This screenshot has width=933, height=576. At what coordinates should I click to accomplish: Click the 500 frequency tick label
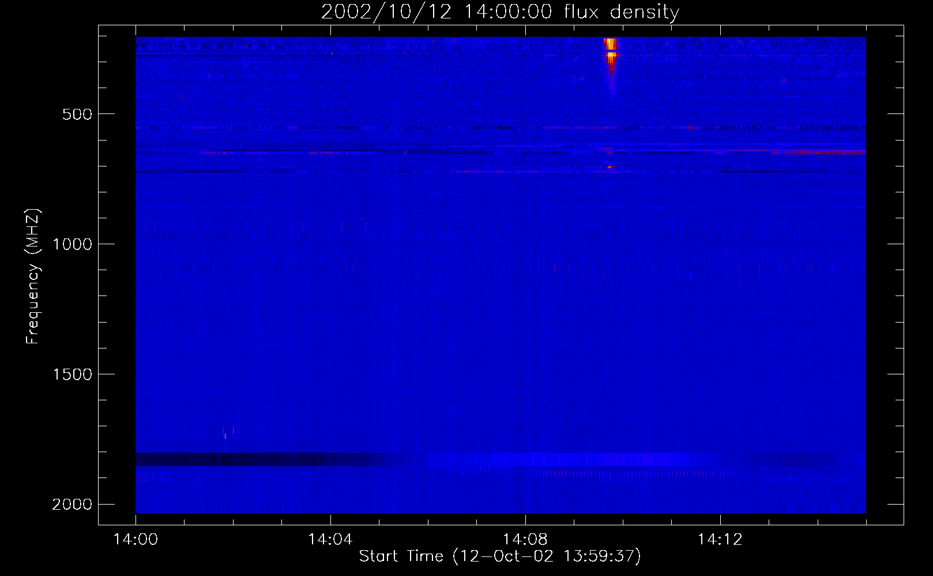pyautogui.click(x=77, y=114)
